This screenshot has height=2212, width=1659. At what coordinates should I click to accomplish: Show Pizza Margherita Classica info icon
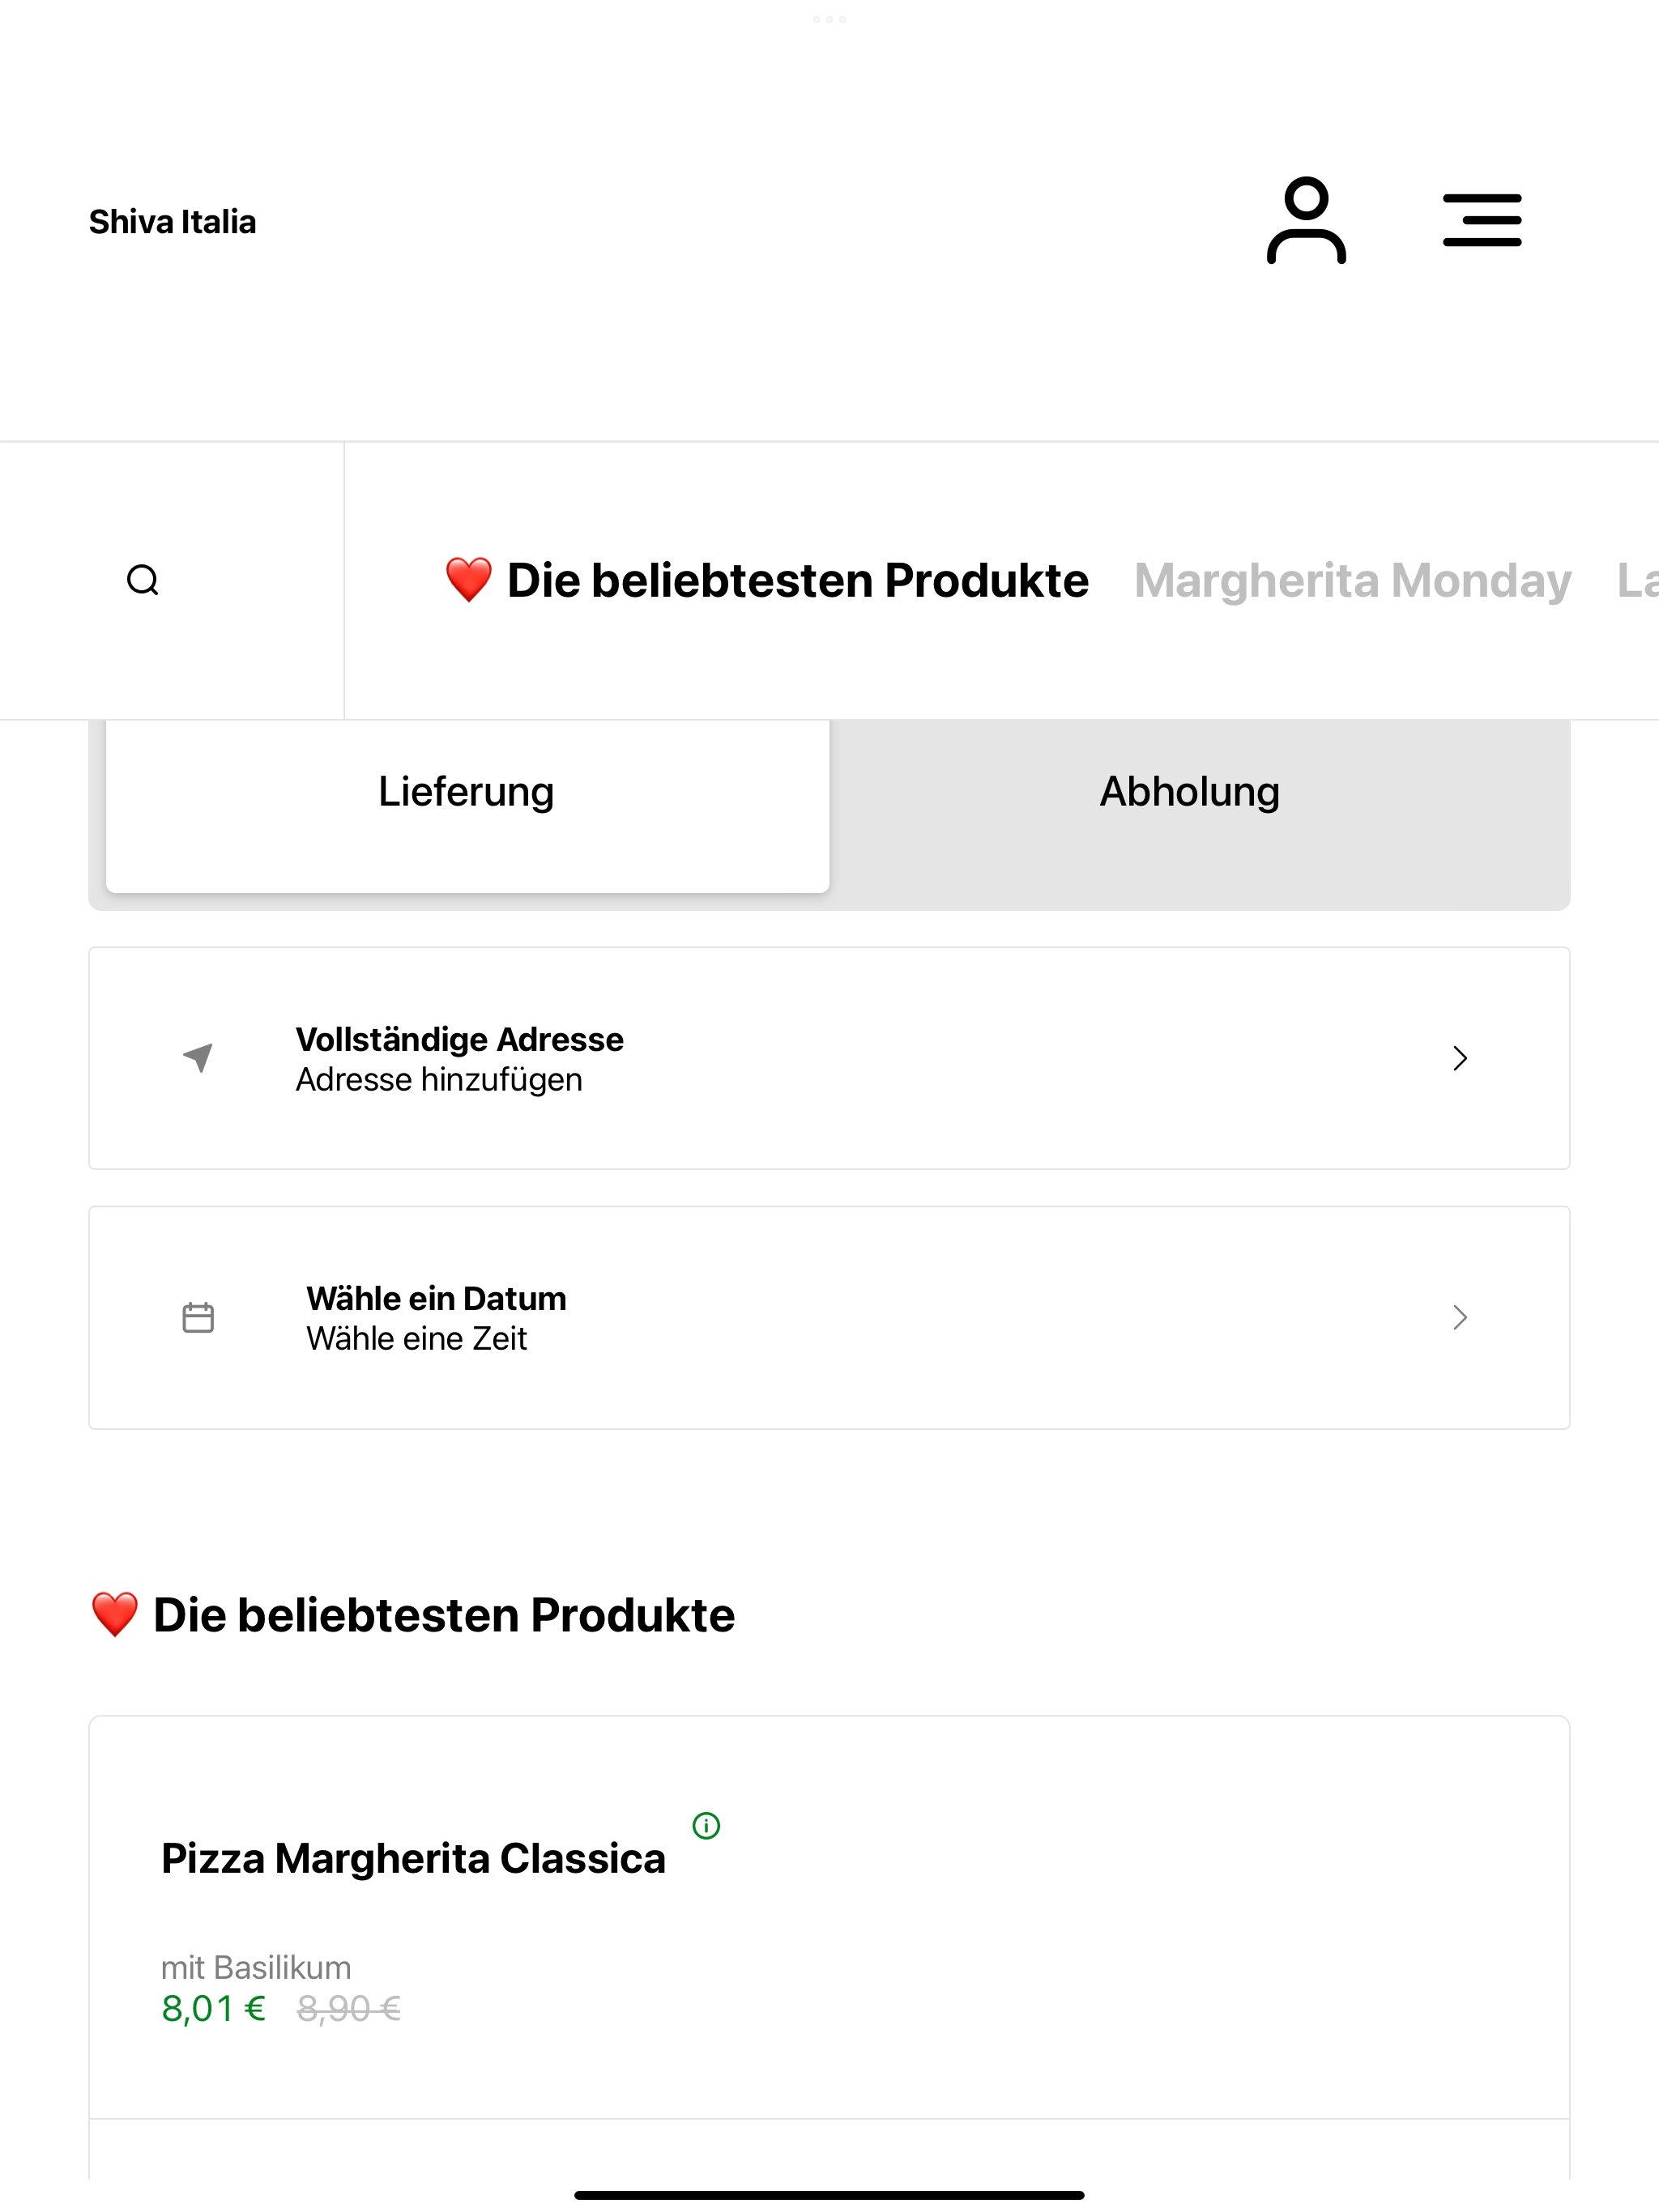tap(706, 1826)
